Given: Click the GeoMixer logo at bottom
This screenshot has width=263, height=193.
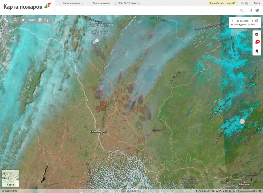Looking at the screenshot, I should [x=131, y=191].
